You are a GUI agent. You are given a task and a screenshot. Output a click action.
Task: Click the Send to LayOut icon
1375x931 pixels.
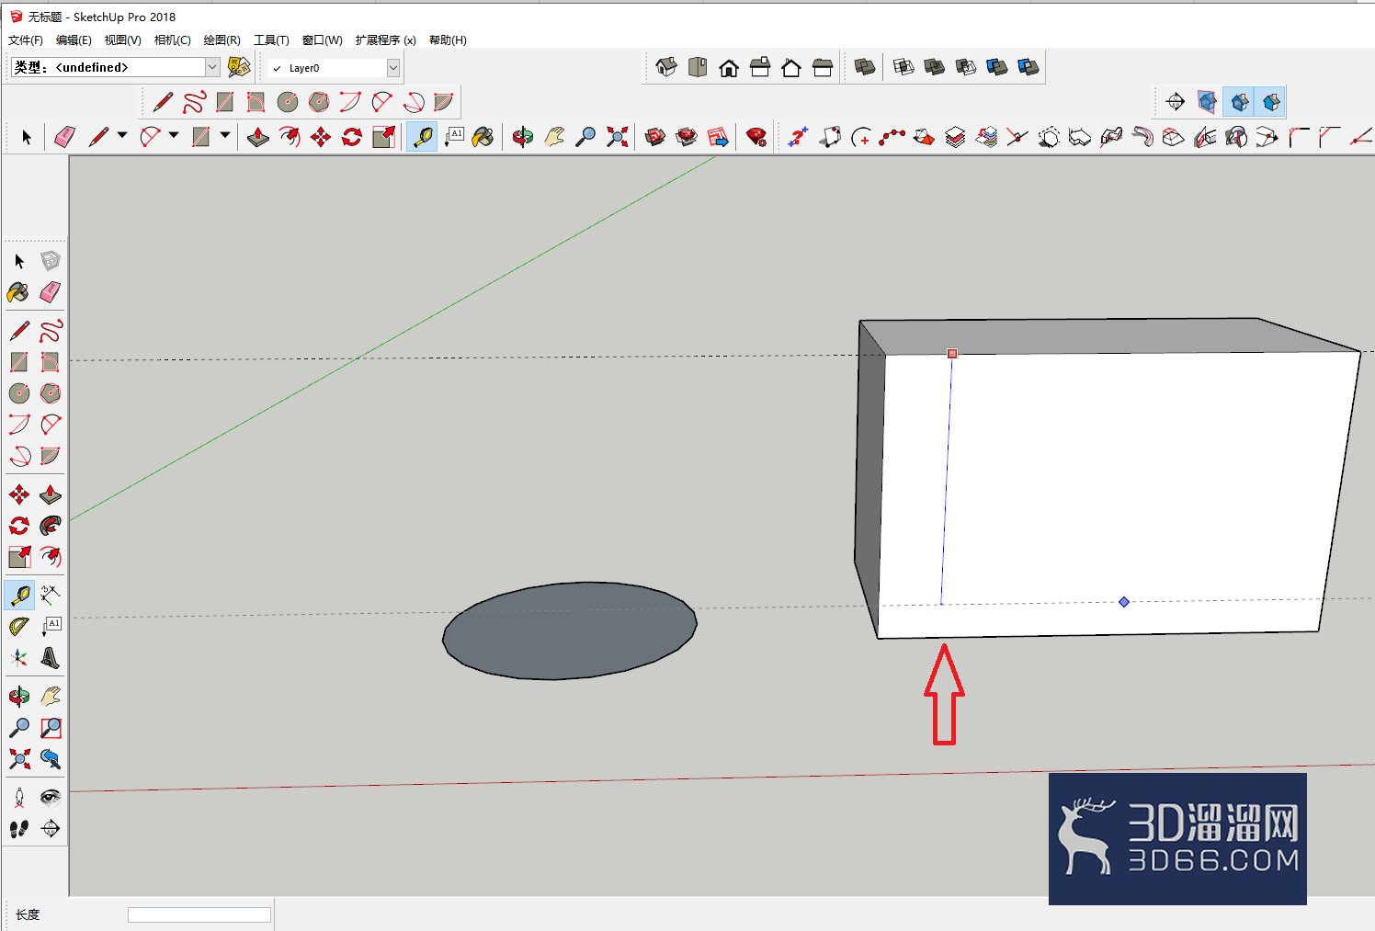pos(718,137)
